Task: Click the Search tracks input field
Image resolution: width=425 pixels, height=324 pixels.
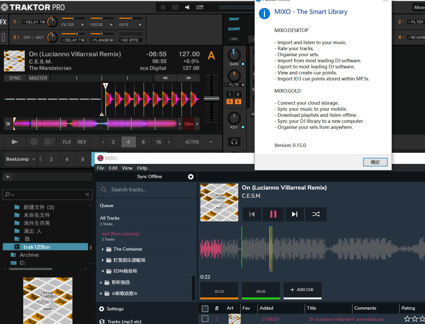Action: pos(149,190)
